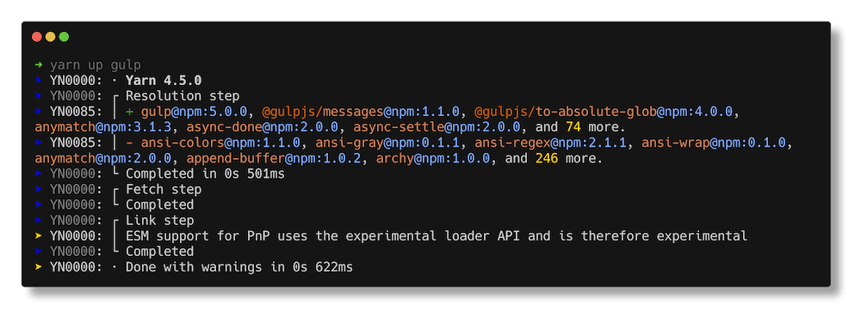Click the yellow arrow beside Done with warnings
This screenshot has width=861, height=317.
tap(39, 267)
